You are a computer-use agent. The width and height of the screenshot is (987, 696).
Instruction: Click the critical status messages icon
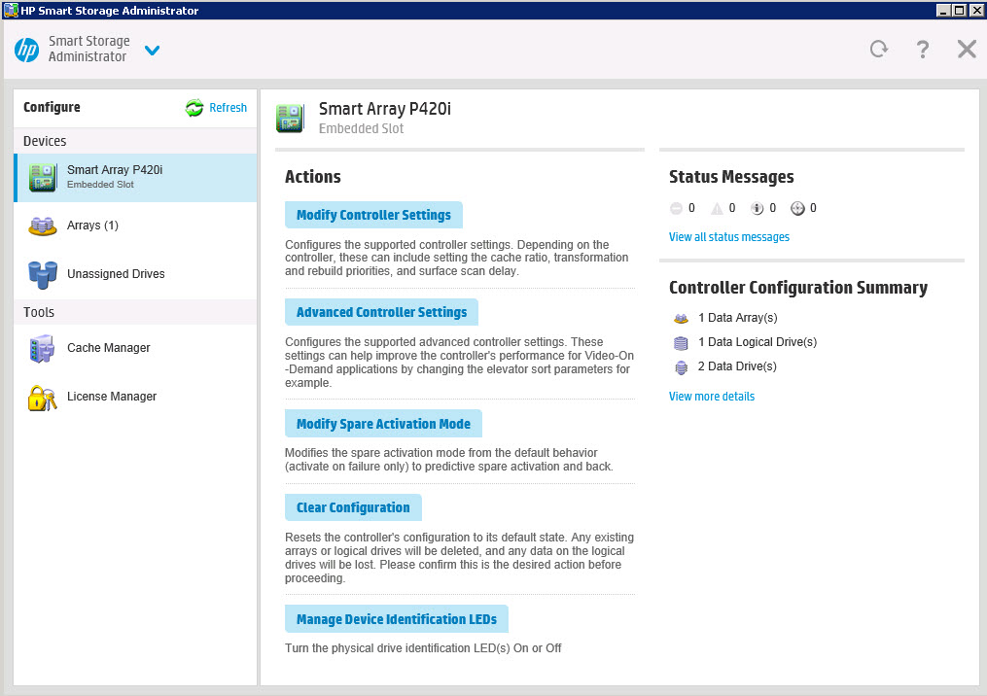click(676, 208)
